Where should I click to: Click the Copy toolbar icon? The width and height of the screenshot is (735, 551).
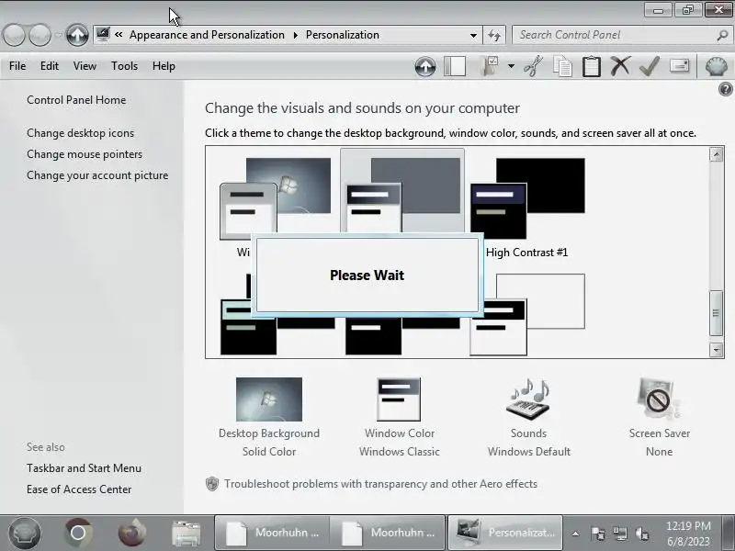[562, 66]
